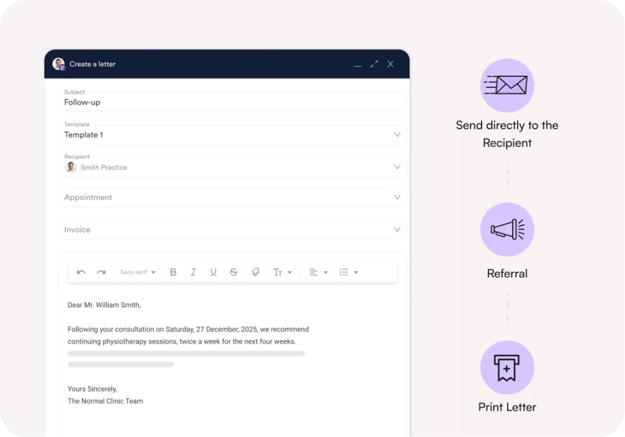Click the Send directly to Recipient envelope icon
The height and width of the screenshot is (437, 625).
(x=507, y=85)
